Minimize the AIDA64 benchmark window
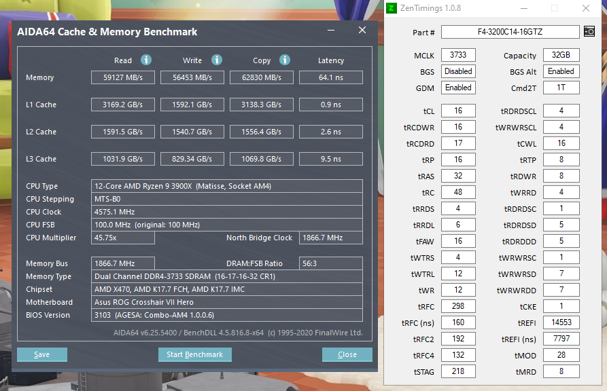This screenshot has width=607, height=391. coord(331,30)
